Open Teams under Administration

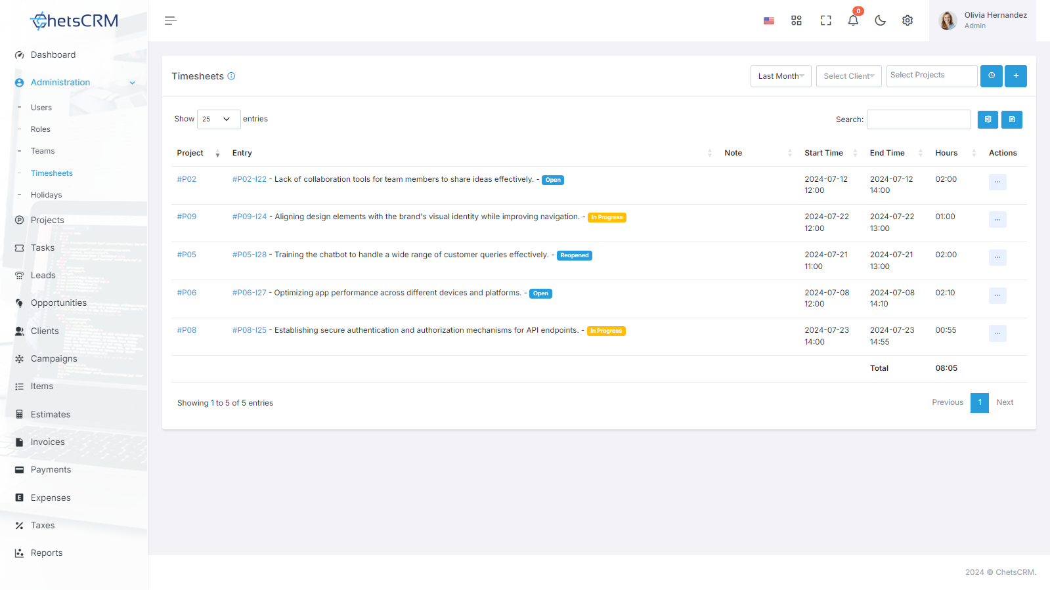click(43, 151)
